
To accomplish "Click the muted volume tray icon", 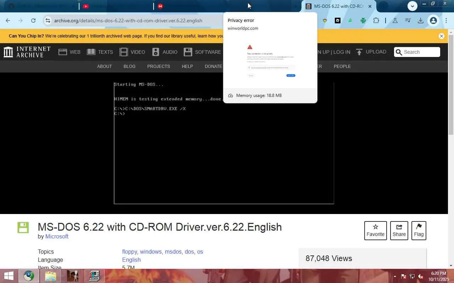I will pyautogui.click(x=421, y=276).
